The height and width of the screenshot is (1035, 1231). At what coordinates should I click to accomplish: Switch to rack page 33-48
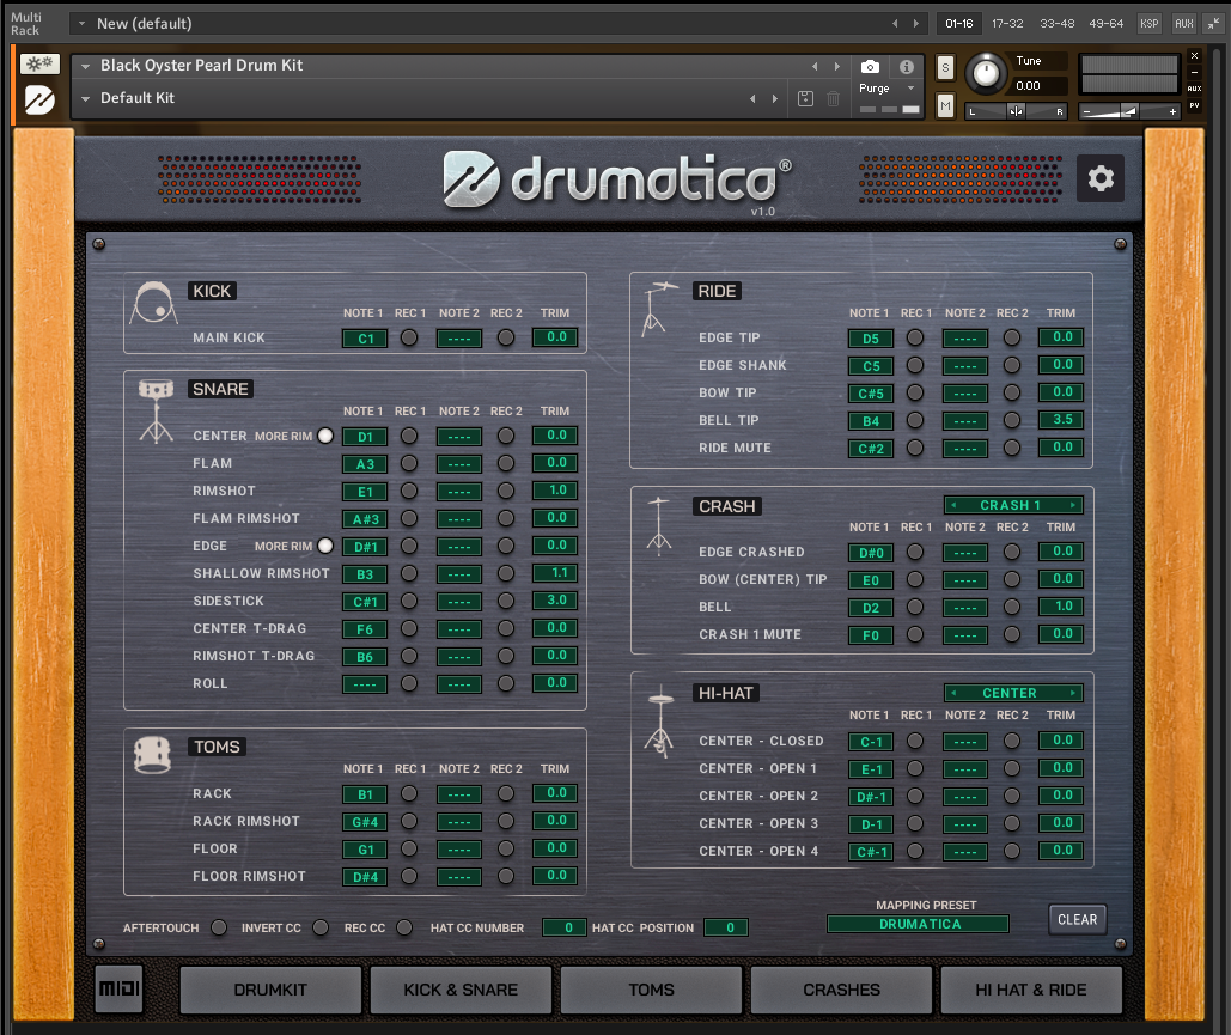[x=1057, y=23]
